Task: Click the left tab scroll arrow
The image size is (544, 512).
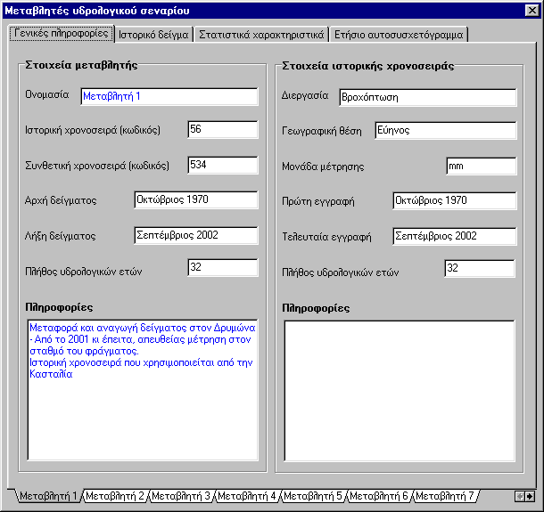Action: coord(519,496)
